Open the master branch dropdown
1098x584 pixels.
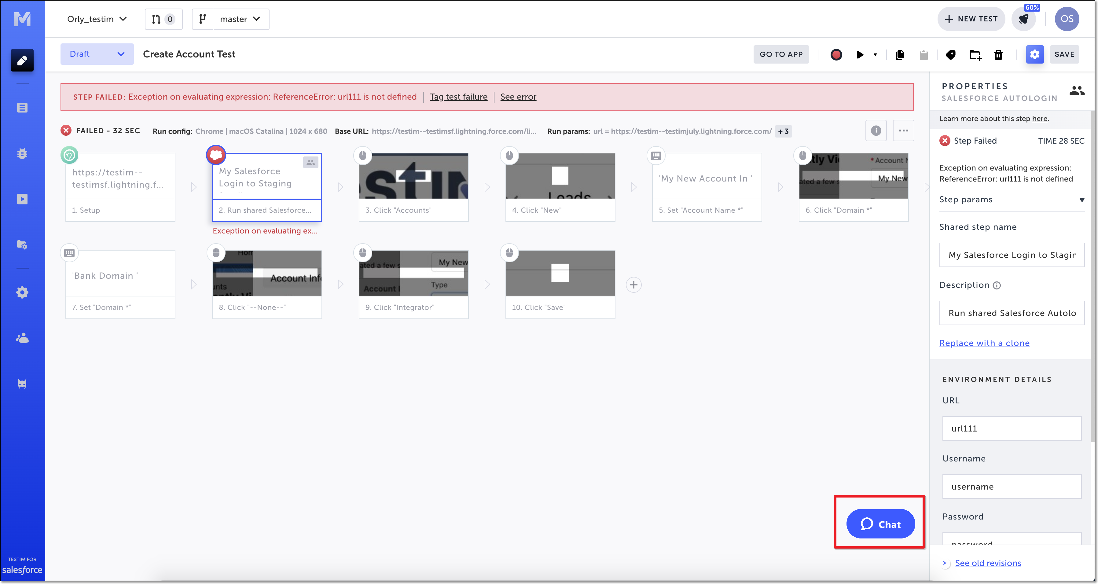click(241, 19)
